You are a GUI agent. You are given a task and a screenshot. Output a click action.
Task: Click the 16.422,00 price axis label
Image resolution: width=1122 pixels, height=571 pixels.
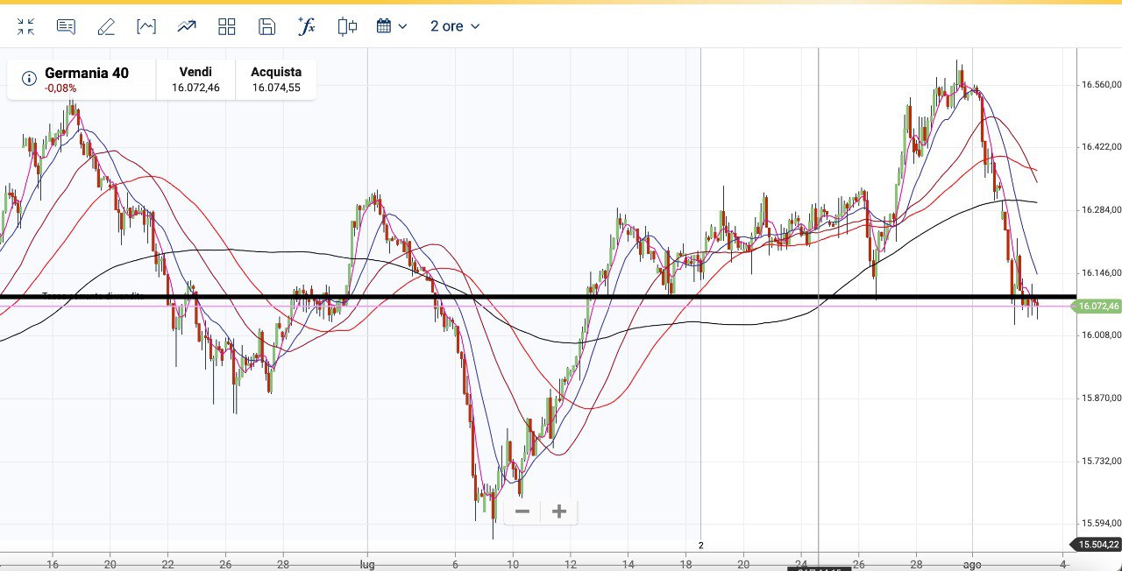pos(1101,147)
